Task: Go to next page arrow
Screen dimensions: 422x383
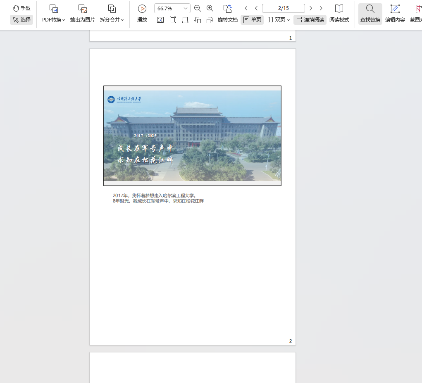Action: 311,8
